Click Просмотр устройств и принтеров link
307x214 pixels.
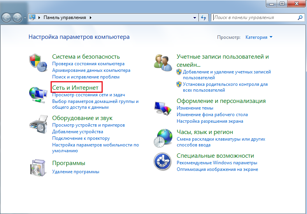[x=88, y=125]
